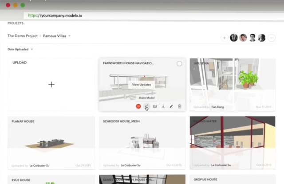The image size is (284, 184).
Task: Open the Ryue House card
Action: pos(51,180)
